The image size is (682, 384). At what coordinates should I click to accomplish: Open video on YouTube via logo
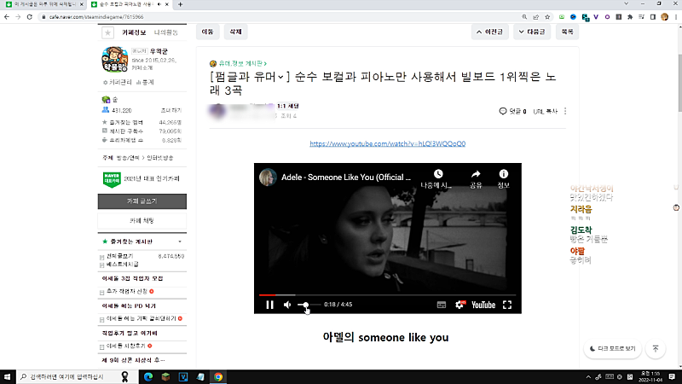coord(483,305)
